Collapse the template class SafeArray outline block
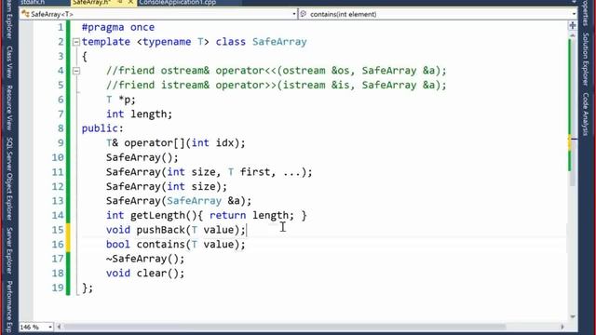This screenshot has height=335, width=596. point(76,42)
